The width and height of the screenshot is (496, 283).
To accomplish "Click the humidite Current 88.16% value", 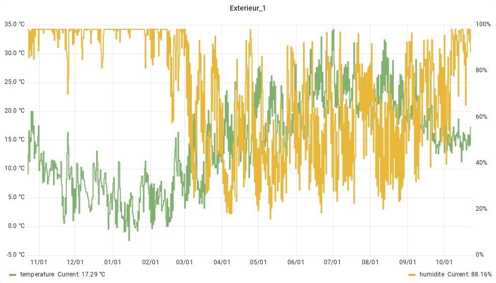I will coord(470,274).
